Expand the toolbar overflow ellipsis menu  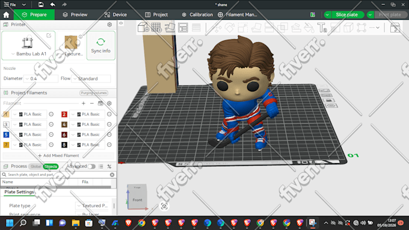click(x=374, y=28)
